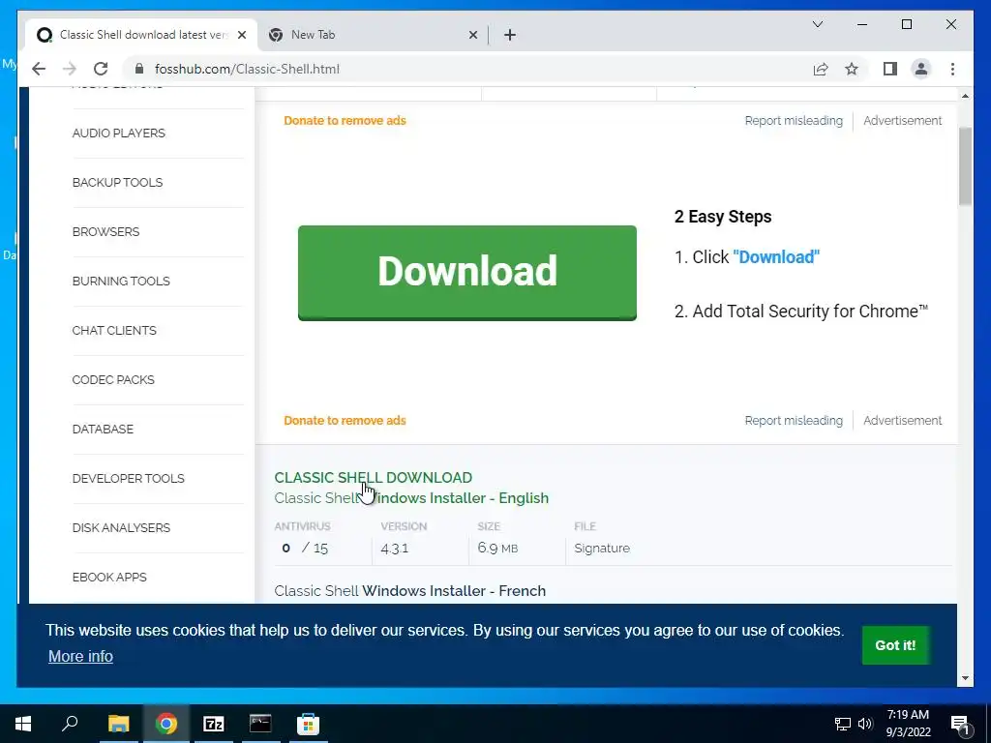The height and width of the screenshot is (743, 991).
Task: Open a new tab with plus button
Action: click(x=510, y=35)
